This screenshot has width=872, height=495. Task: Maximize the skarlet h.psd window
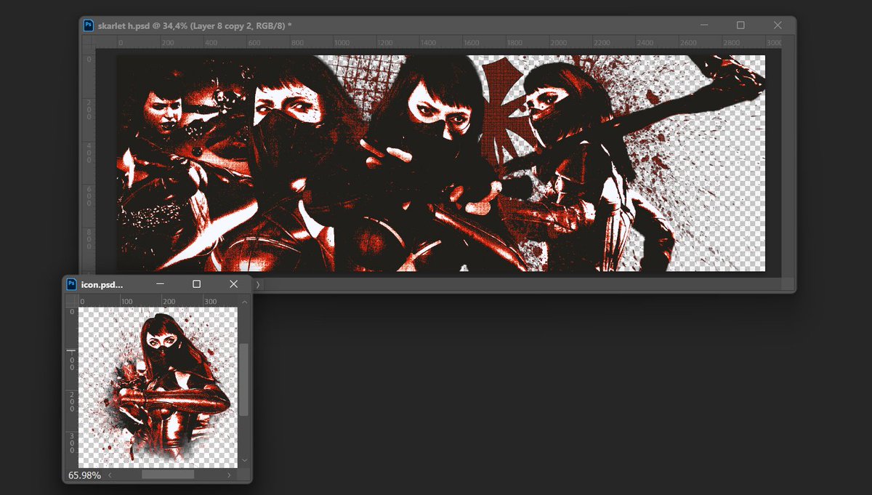click(740, 25)
